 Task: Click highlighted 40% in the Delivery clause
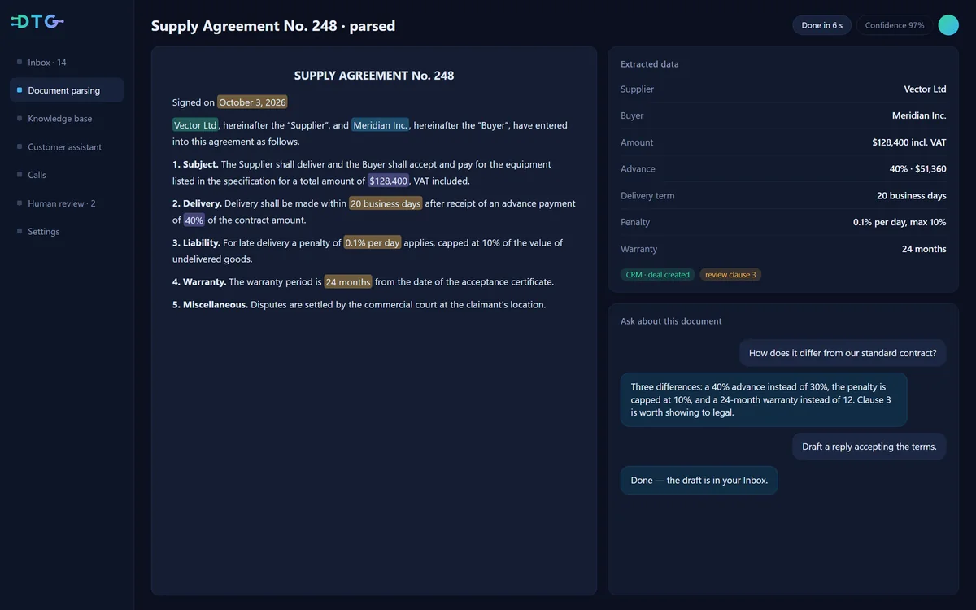point(194,220)
